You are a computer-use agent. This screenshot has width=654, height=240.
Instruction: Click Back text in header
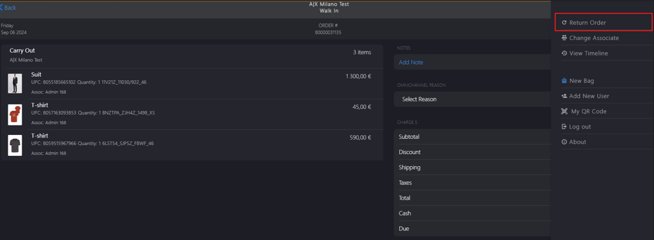point(10,8)
